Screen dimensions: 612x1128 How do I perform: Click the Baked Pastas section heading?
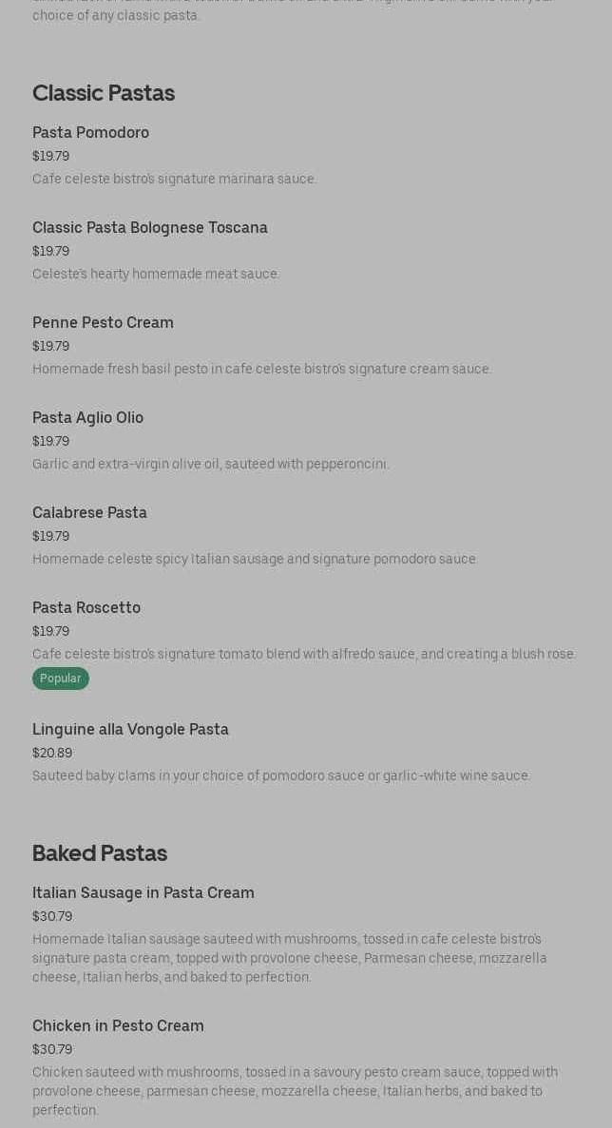(x=100, y=853)
